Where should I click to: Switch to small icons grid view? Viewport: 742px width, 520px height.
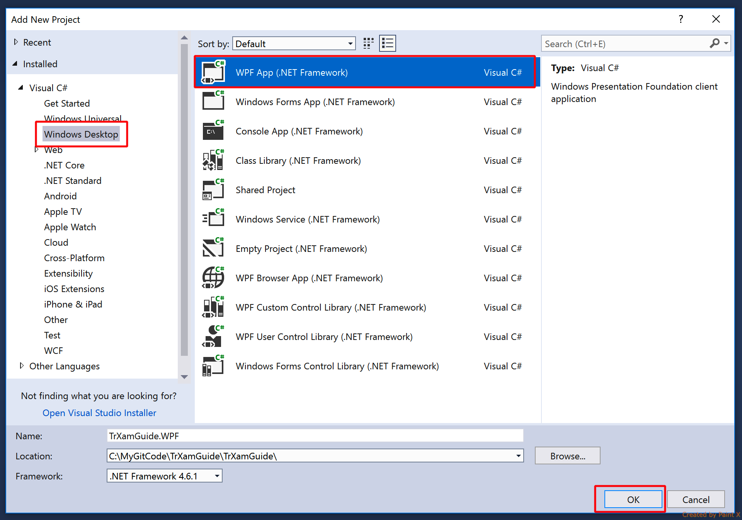[368, 43]
